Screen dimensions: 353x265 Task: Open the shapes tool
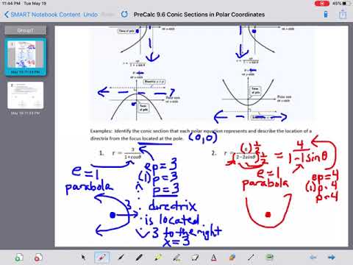pyautogui.click(x=232, y=257)
